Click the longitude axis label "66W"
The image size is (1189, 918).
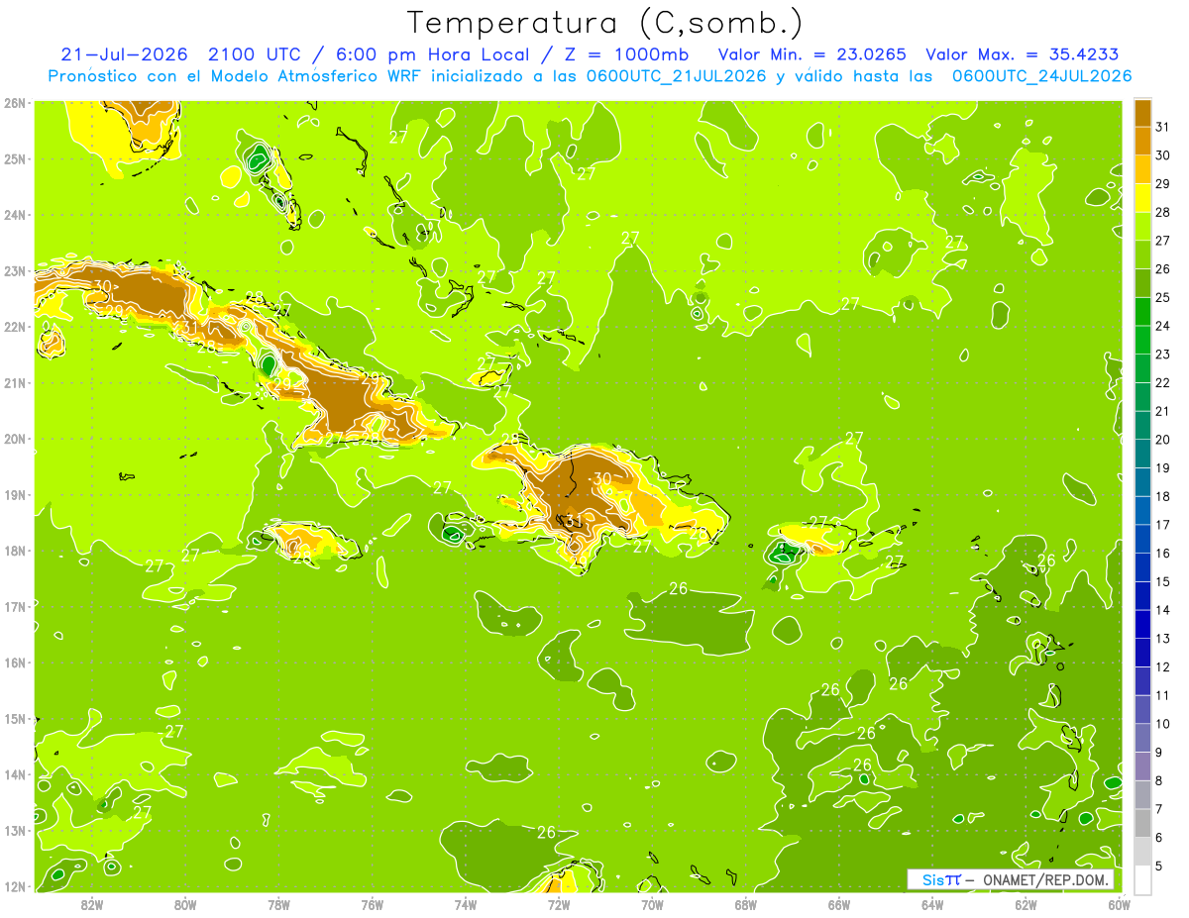coord(839,904)
